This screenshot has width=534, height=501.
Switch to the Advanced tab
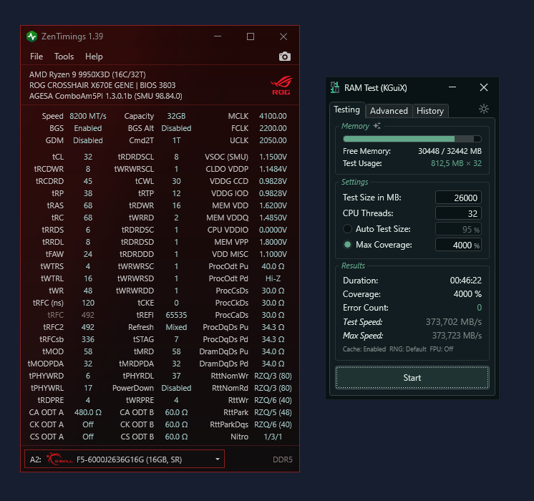(389, 111)
